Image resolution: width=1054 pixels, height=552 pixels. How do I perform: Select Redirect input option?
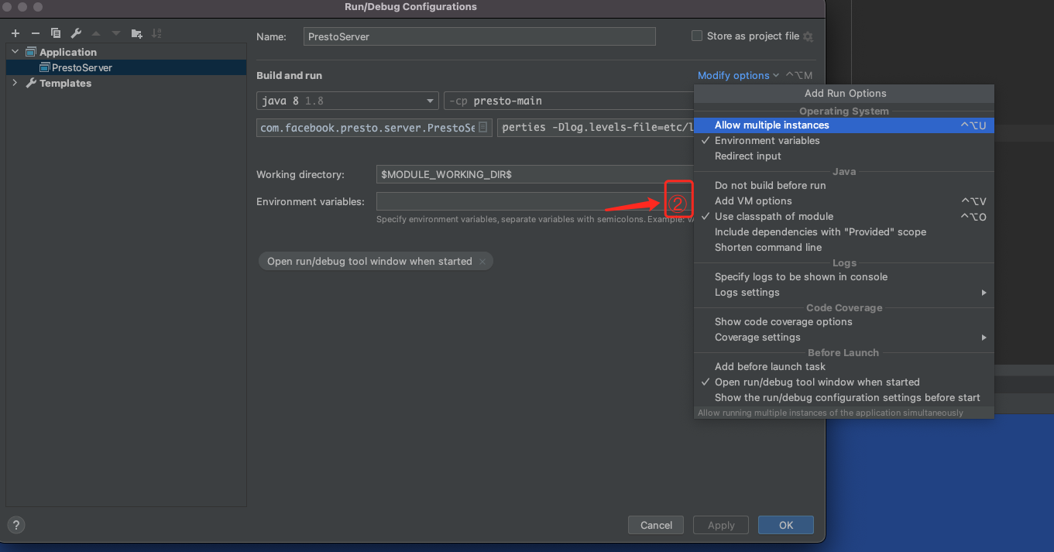click(x=843, y=156)
